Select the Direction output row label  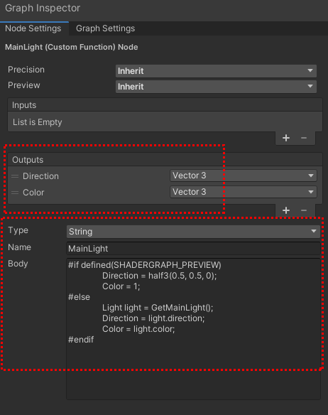click(x=40, y=176)
